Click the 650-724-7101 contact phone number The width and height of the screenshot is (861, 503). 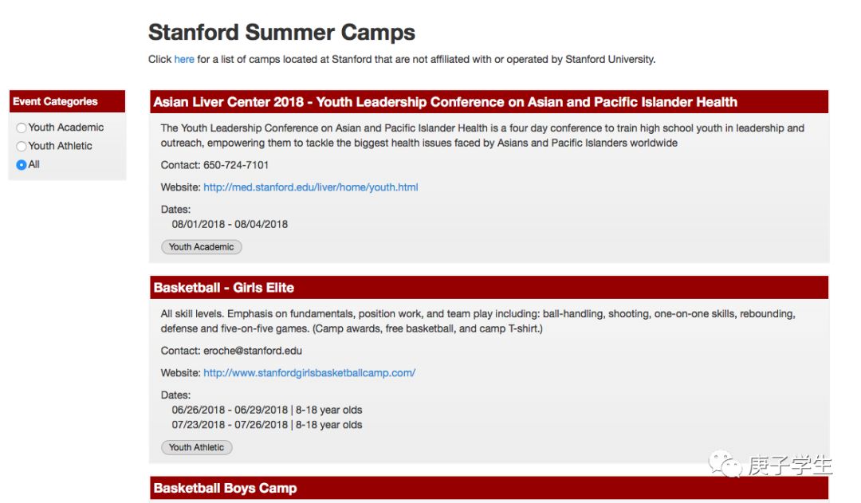click(x=236, y=165)
